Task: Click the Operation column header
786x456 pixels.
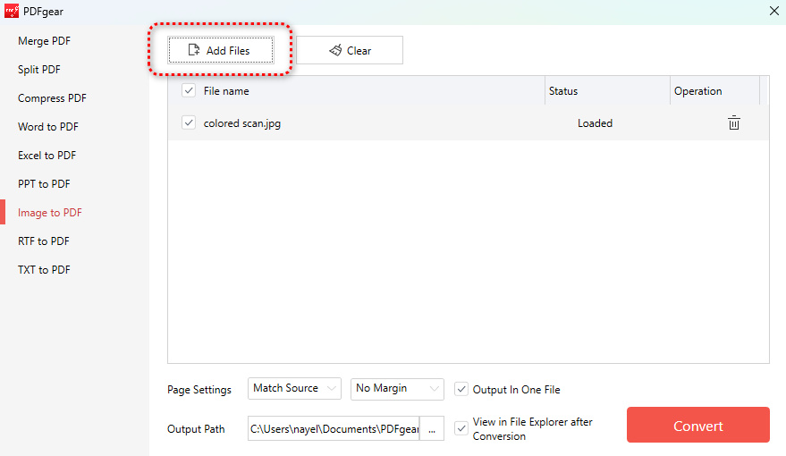Action: [697, 91]
